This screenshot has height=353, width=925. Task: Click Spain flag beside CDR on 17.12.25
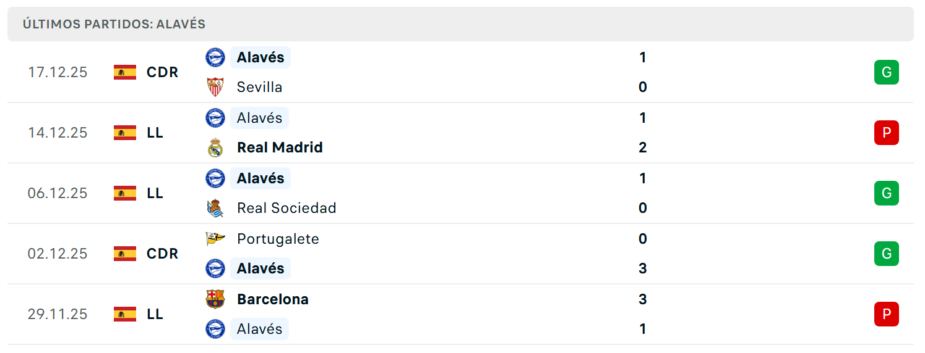point(125,72)
